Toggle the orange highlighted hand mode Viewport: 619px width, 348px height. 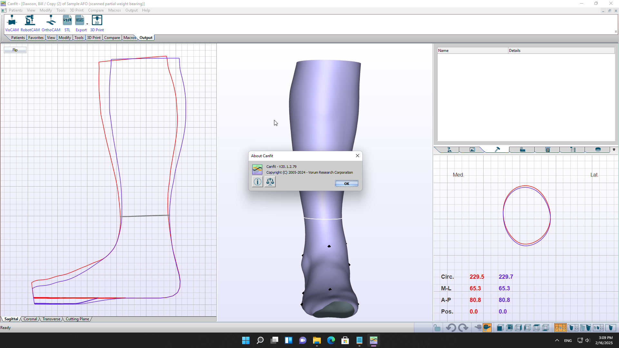pos(487,328)
